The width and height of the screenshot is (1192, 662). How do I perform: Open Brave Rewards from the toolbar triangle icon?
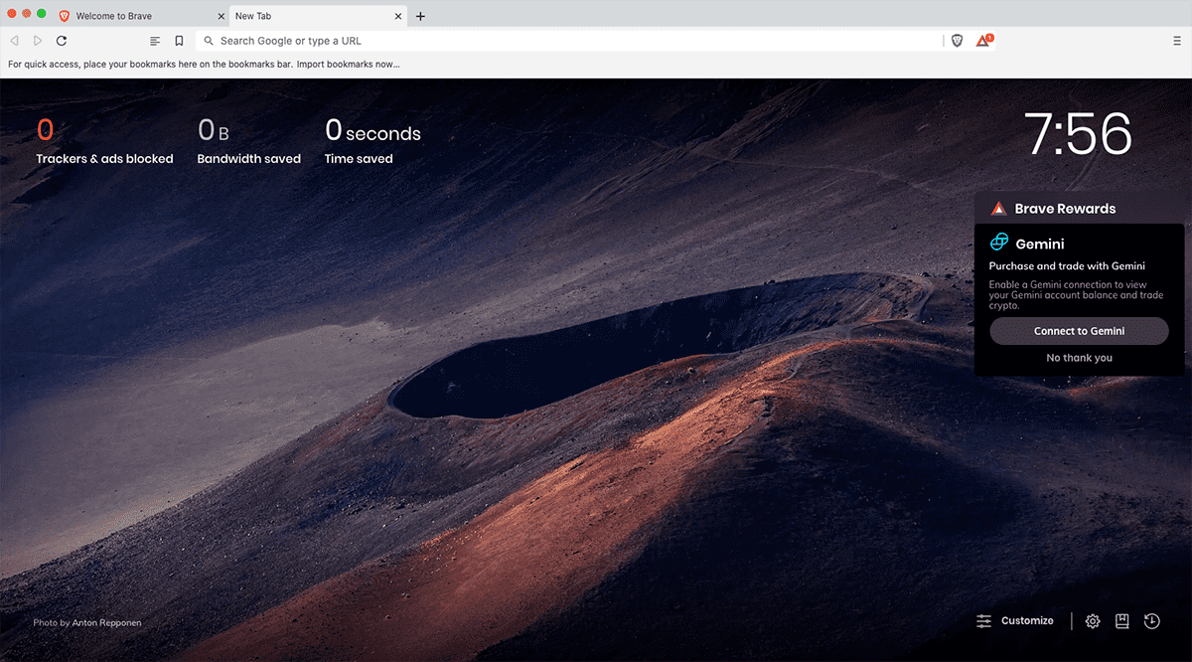(981, 41)
